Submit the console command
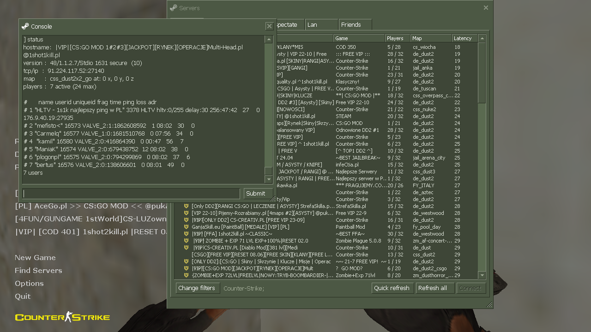 click(255, 194)
